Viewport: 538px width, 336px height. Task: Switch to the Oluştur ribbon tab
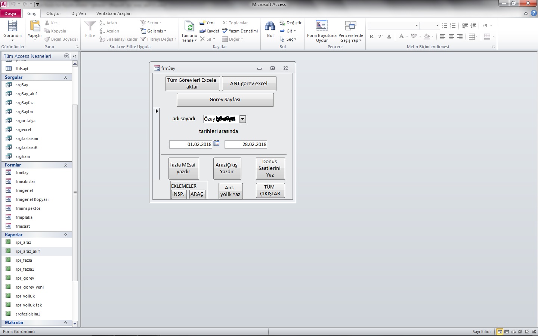tap(53, 13)
